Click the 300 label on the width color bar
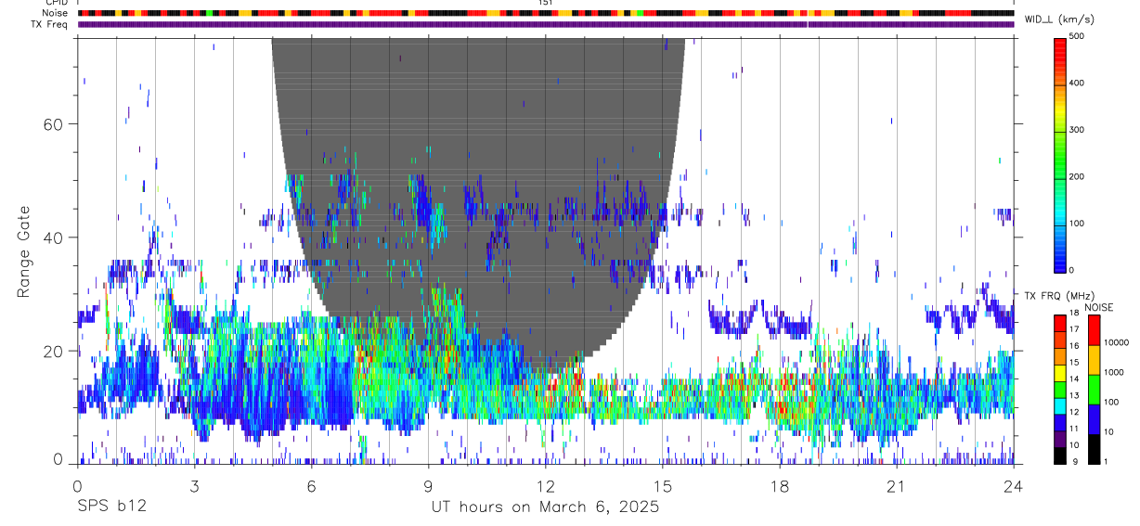1140x526 pixels. [1077, 130]
